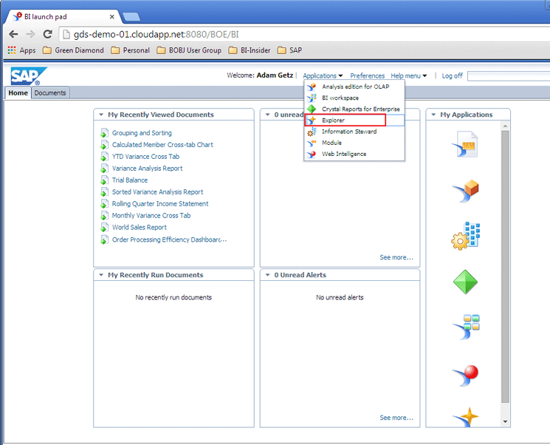Switch to the Documents tab
Viewport: 550px width, 445px height.
click(50, 93)
